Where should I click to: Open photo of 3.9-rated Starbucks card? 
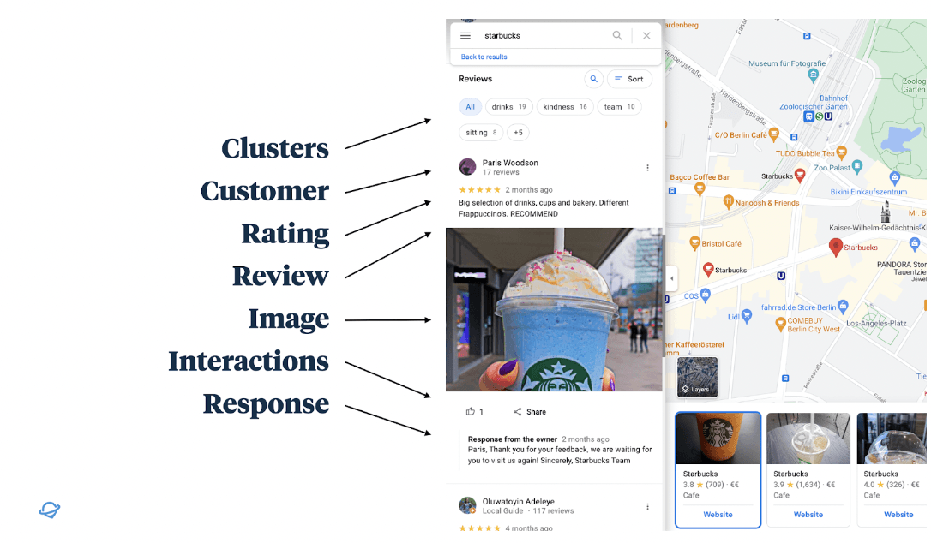pyautogui.click(x=808, y=439)
